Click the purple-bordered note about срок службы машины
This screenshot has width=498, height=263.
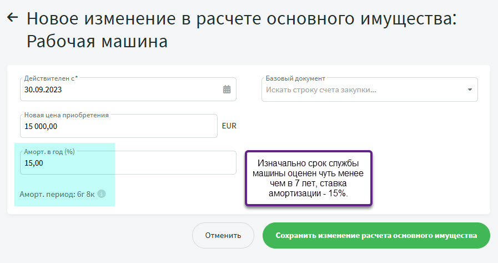click(308, 178)
